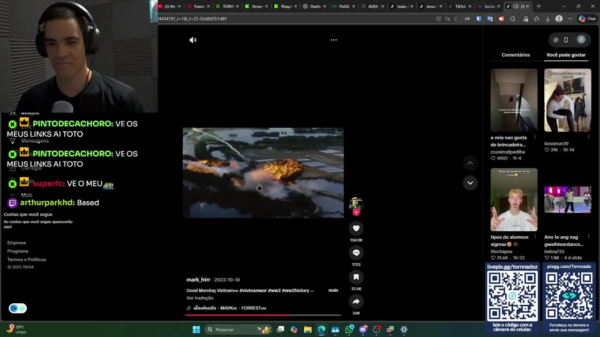
Task: Mute the TikTok video volume icon
Action: point(193,40)
